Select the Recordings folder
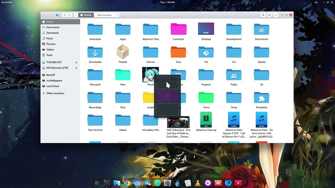The width and height of the screenshot is (335, 188). coord(95,97)
